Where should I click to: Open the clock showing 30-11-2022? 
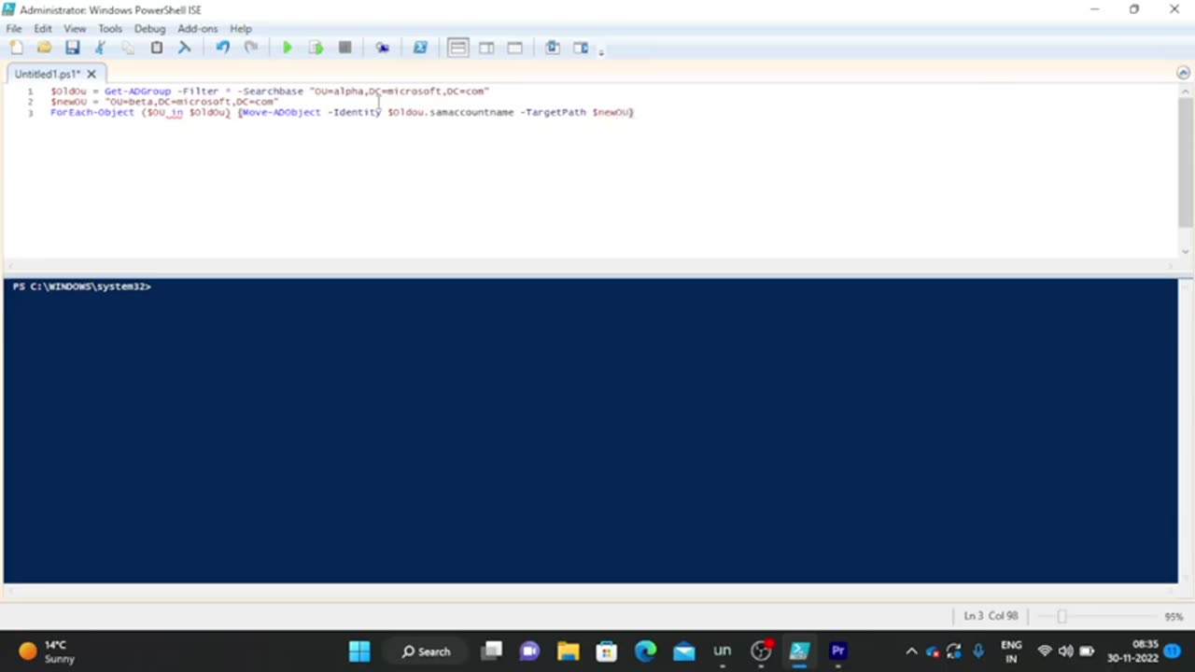pyautogui.click(x=1132, y=651)
